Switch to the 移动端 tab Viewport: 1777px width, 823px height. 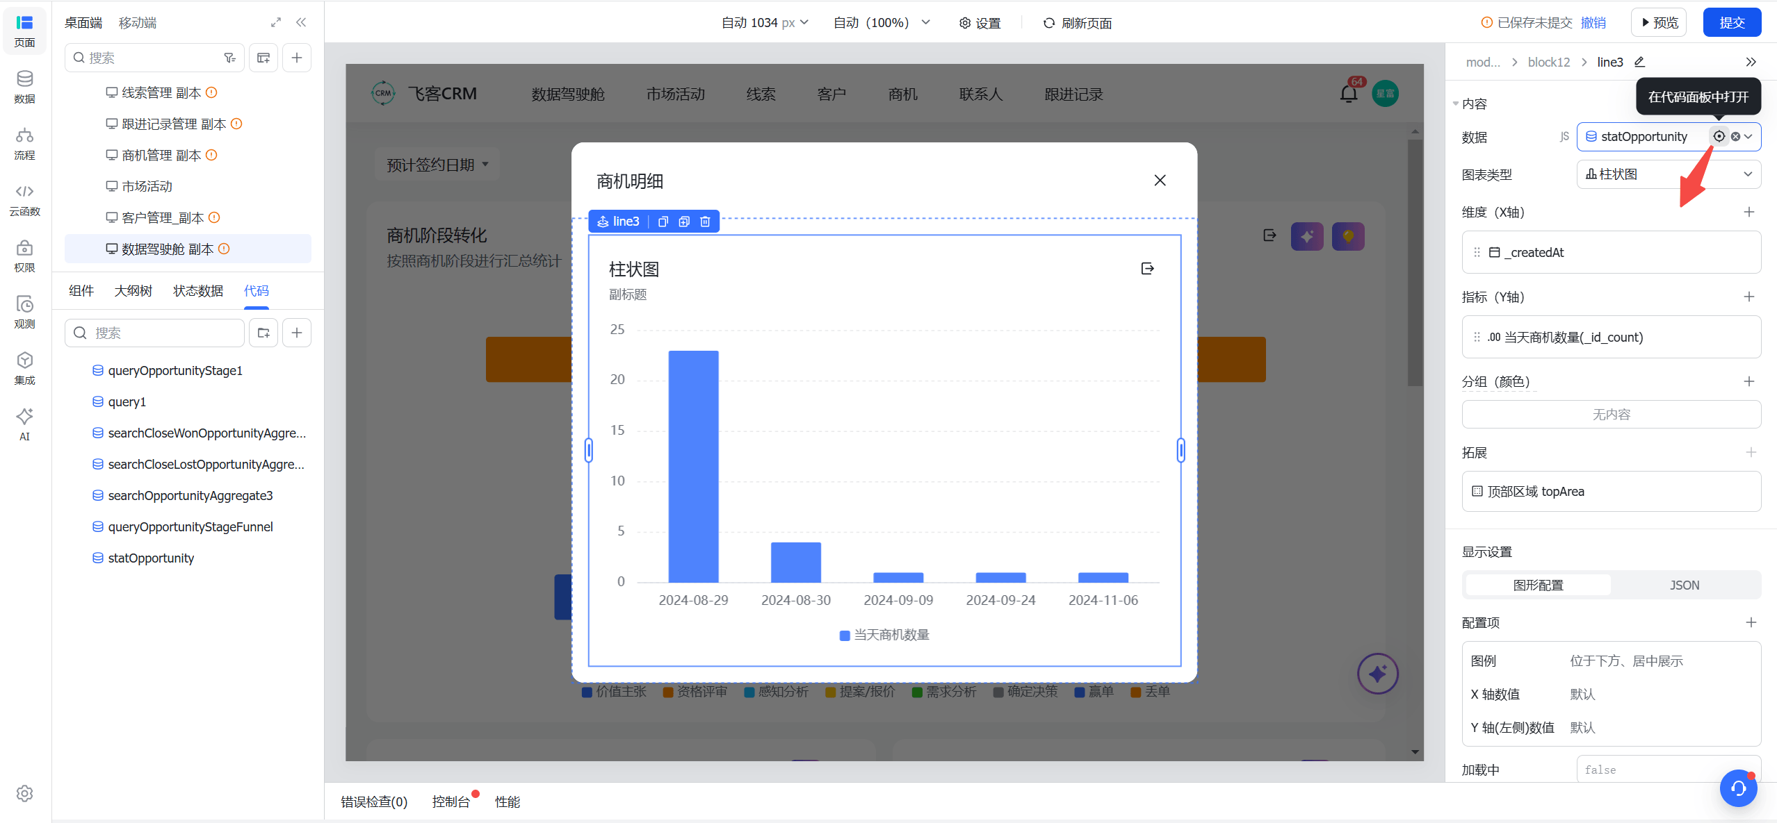(138, 23)
